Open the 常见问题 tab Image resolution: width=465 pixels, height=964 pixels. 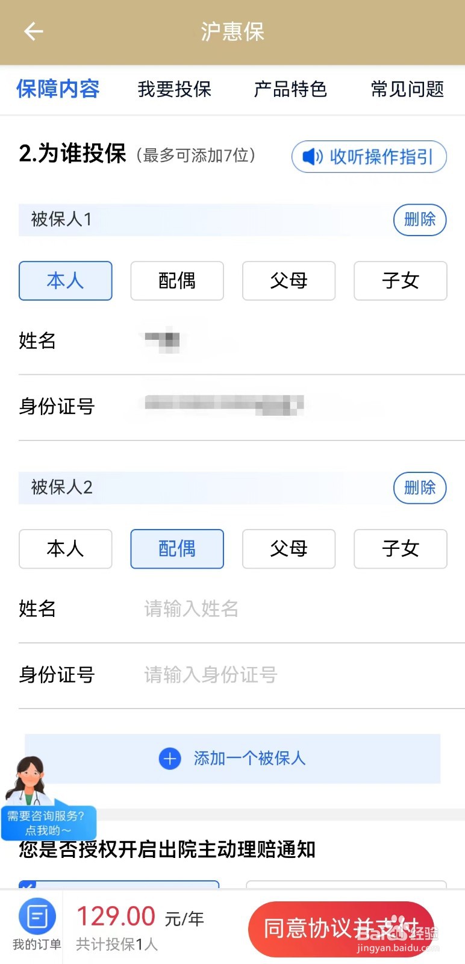click(x=408, y=89)
